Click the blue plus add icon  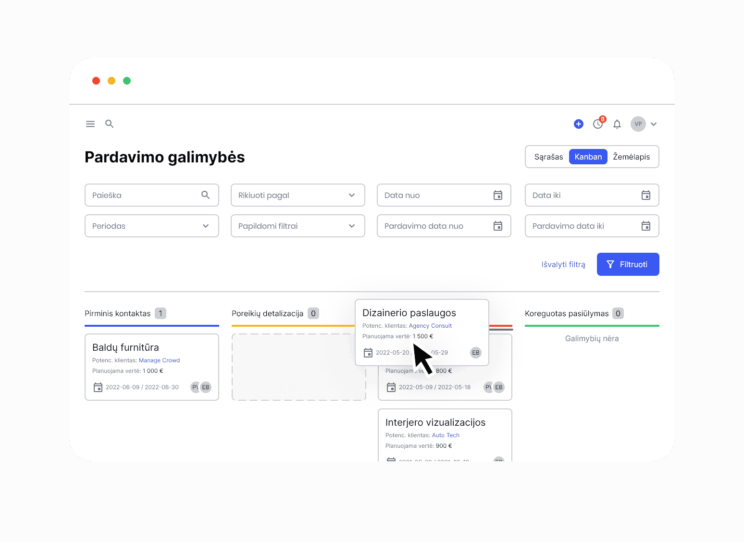pos(579,124)
